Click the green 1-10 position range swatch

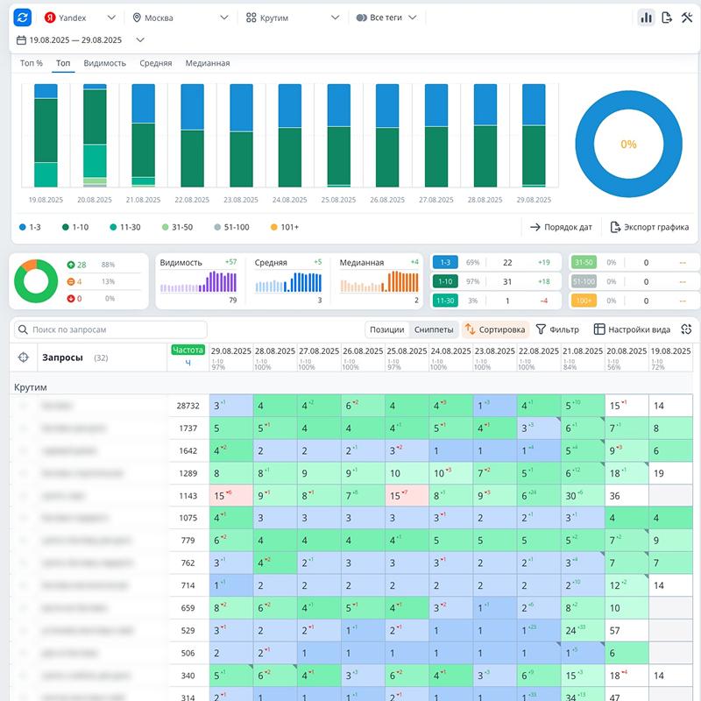(445, 281)
